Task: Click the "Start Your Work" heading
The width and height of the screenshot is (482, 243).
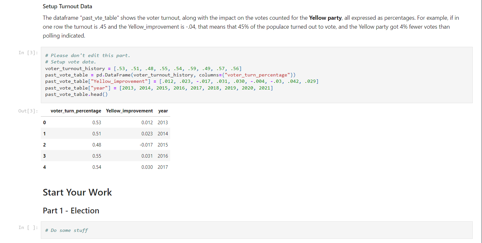Action: click(77, 192)
